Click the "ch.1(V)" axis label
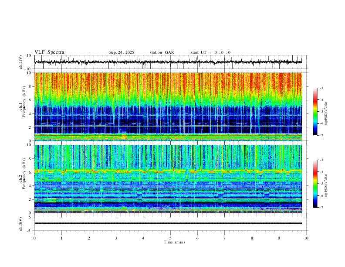This screenshot has height=267, width=345. click(x=21, y=62)
